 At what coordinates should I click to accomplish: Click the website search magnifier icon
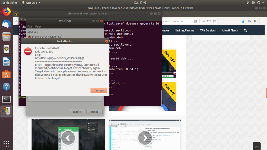[x=245, y=30]
